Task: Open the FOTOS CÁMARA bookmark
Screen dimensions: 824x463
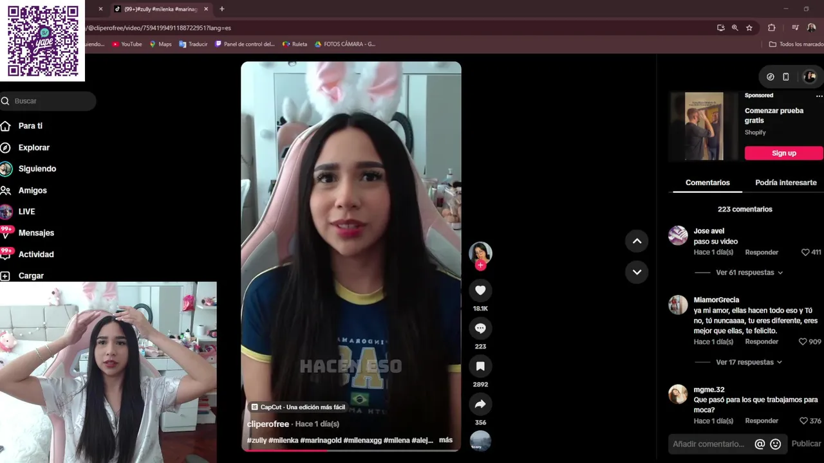Action: 344,44
